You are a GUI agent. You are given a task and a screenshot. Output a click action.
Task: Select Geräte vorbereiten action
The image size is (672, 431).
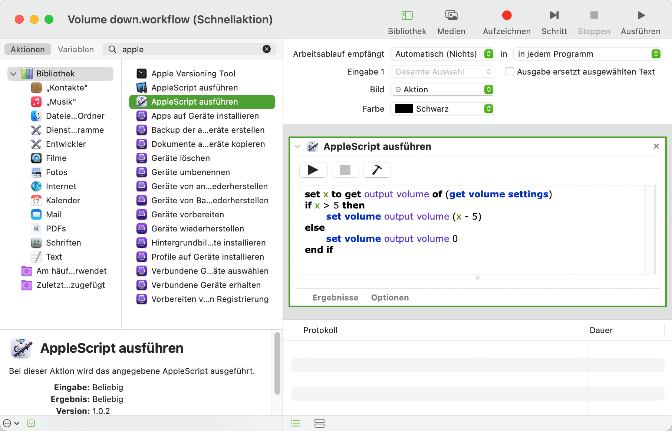click(x=202, y=215)
